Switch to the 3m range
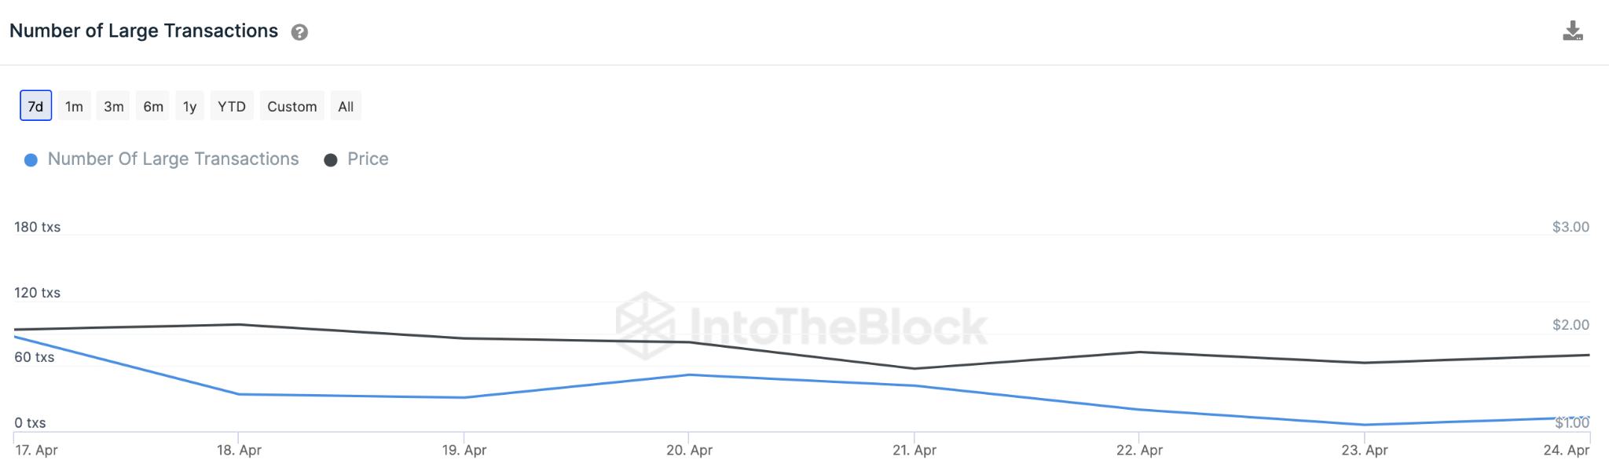 [114, 106]
